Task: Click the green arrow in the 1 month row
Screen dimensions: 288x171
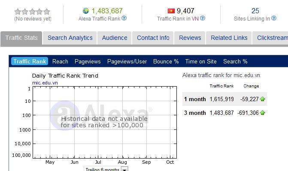Action: point(263,99)
